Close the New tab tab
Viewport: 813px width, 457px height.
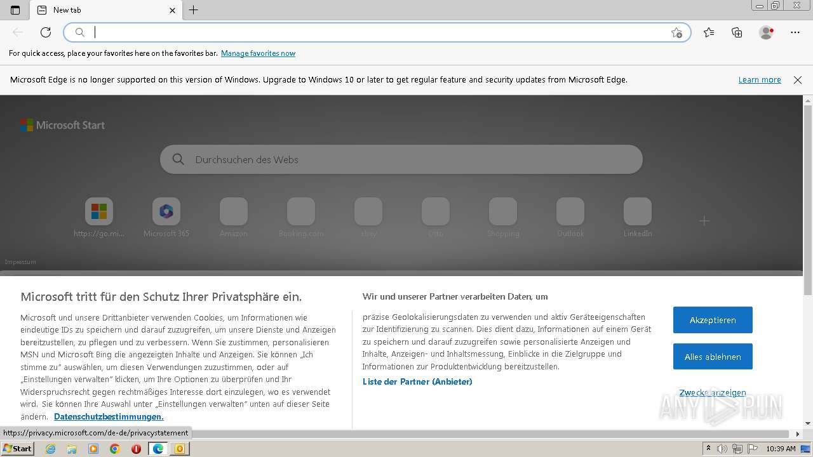172,10
